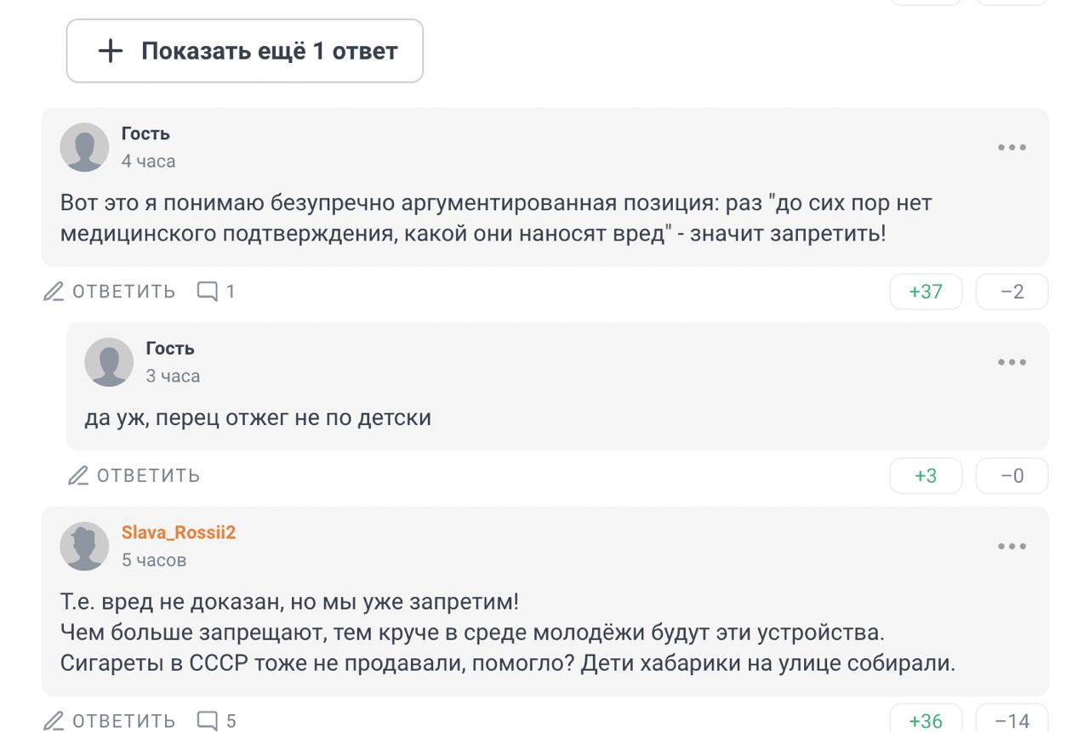The width and height of the screenshot is (1089, 732).
Task: Show the 1 reply via speech-bubble icon
Action: click(x=216, y=292)
